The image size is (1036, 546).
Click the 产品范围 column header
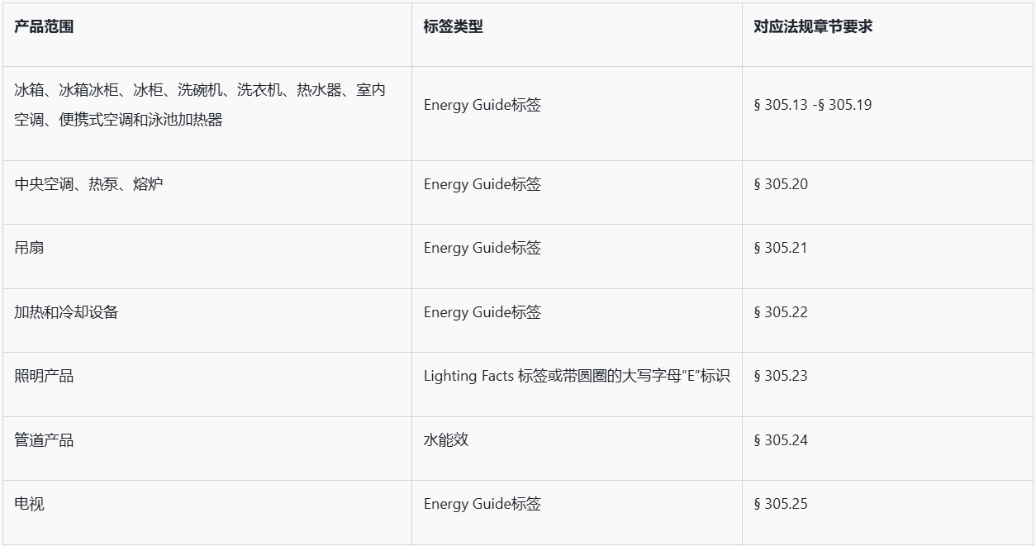[x=44, y=26]
